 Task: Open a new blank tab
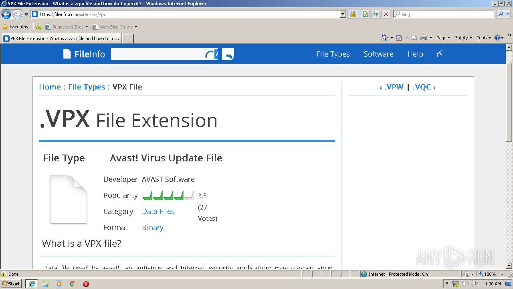coord(127,39)
